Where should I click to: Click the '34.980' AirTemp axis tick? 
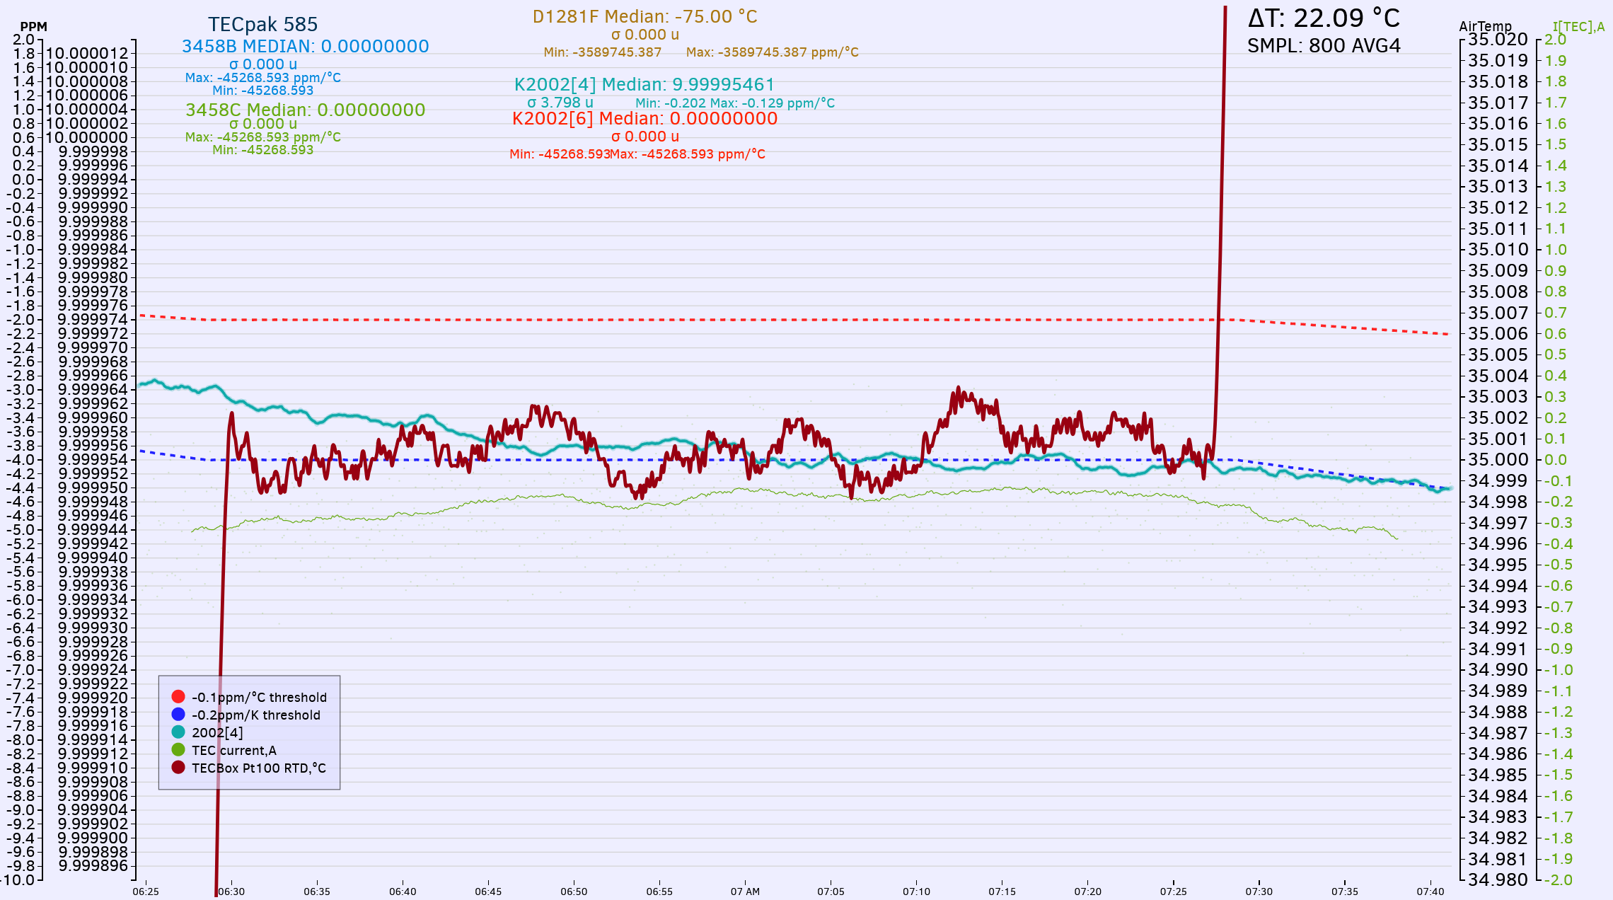point(1498,880)
